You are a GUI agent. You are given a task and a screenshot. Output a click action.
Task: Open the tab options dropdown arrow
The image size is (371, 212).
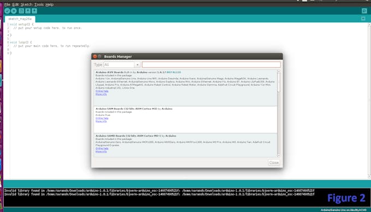tap(363, 19)
